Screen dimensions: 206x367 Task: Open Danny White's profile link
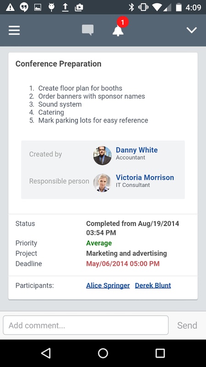pos(136,150)
